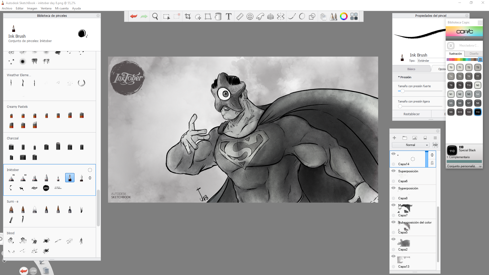
Task: Collapse the Presión section
Action: click(x=405, y=77)
